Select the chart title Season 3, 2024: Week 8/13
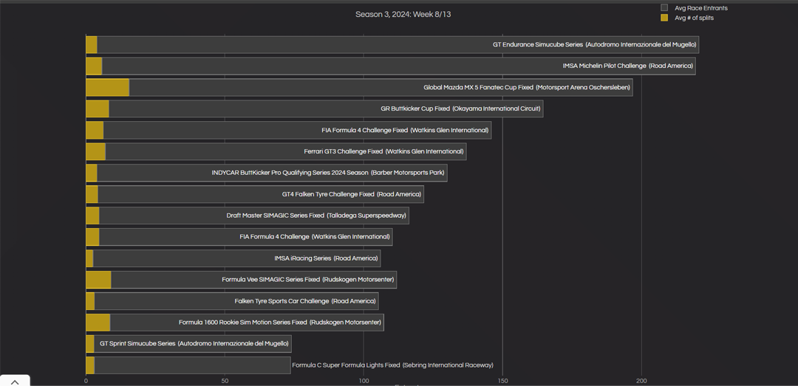 403,14
